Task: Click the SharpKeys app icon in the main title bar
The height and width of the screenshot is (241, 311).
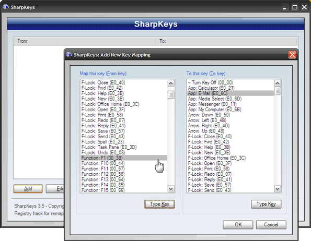Action: pyautogui.click(x=6, y=7)
